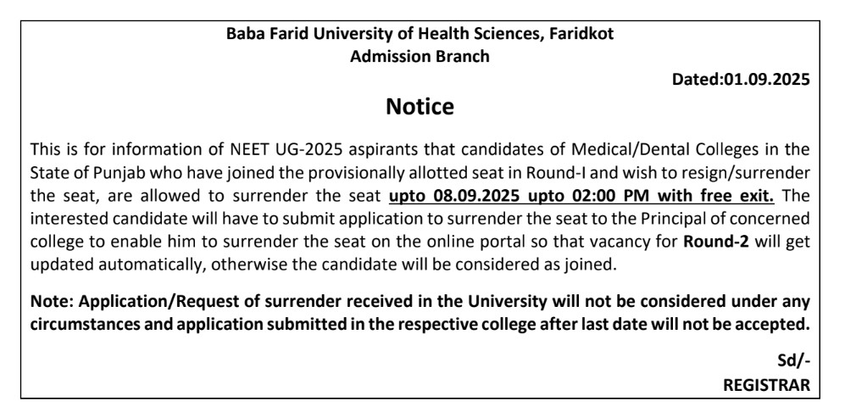Click the Baba Farid University heading

coord(420,36)
